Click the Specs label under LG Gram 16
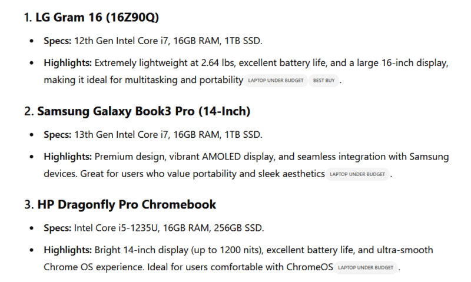471x282 pixels. pos(57,41)
